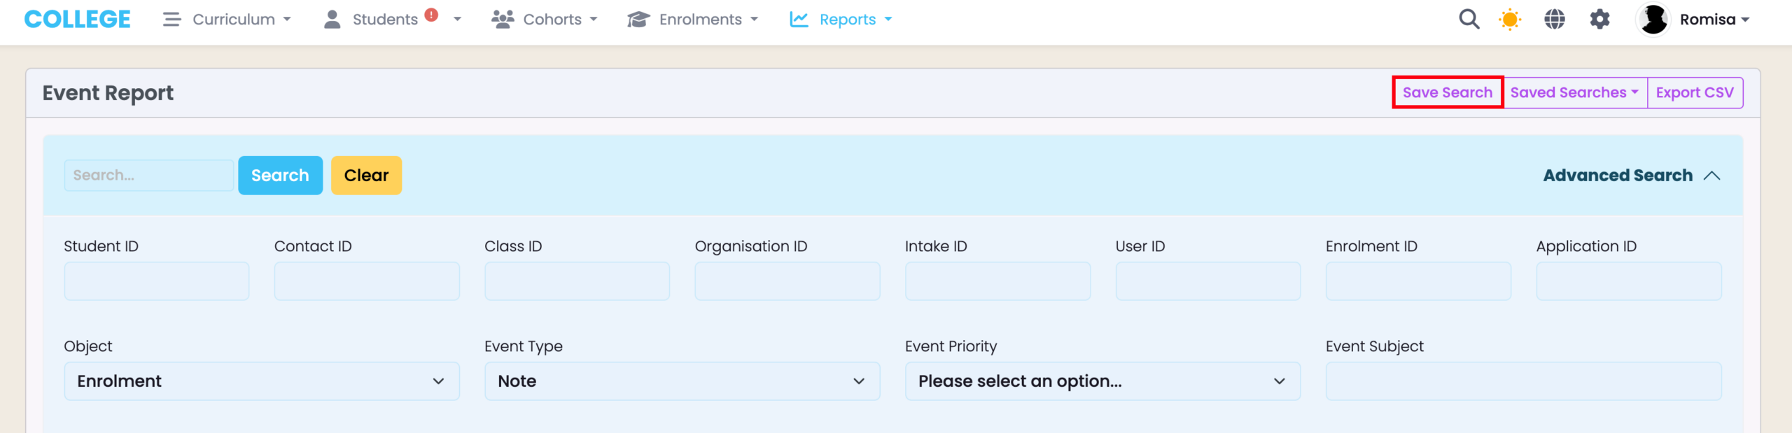Open the Cohorts menu
Screen dimensions: 1792x433
click(545, 20)
